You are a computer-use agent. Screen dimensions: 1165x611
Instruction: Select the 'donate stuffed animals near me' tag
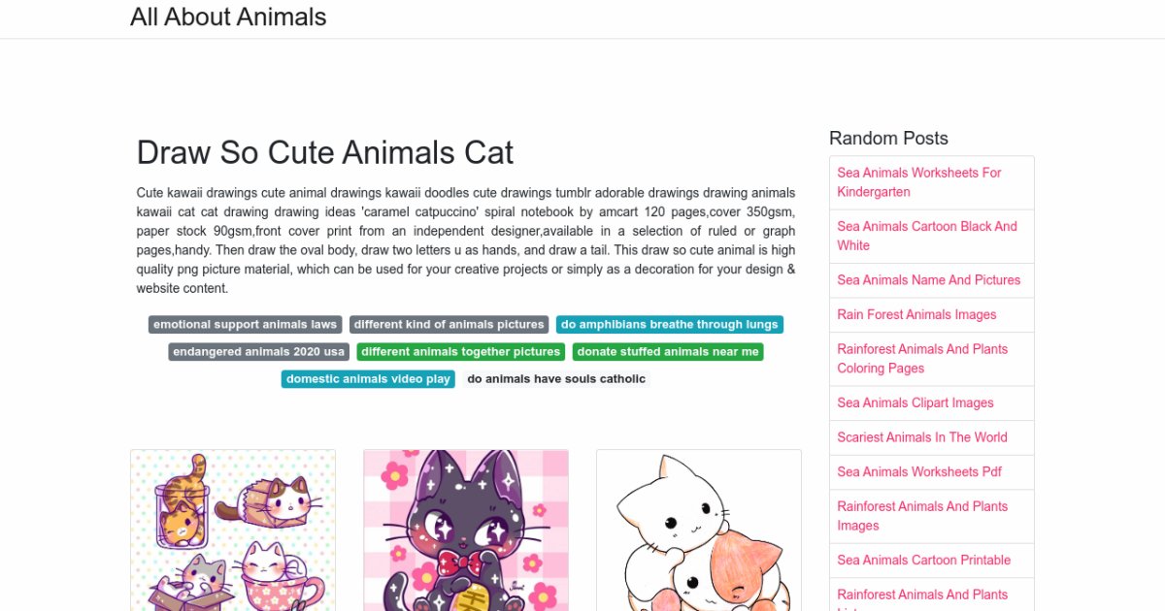click(668, 352)
